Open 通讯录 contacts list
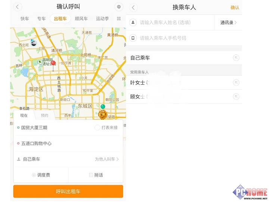The height and width of the screenshot is (202, 269). [x=228, y=22]
